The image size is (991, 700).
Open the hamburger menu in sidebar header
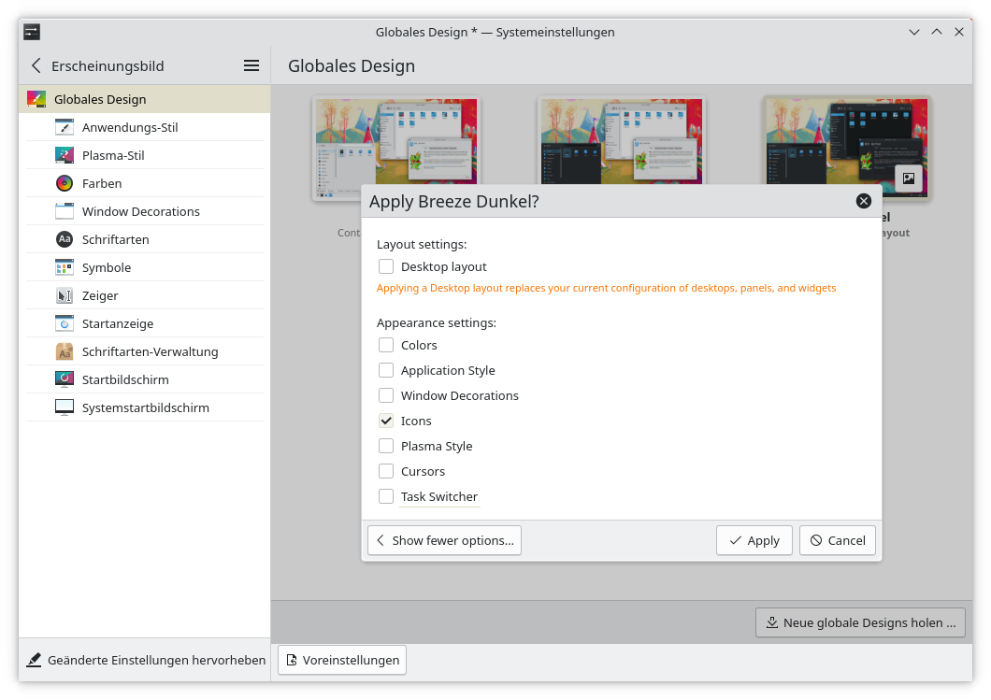[251, 65]
